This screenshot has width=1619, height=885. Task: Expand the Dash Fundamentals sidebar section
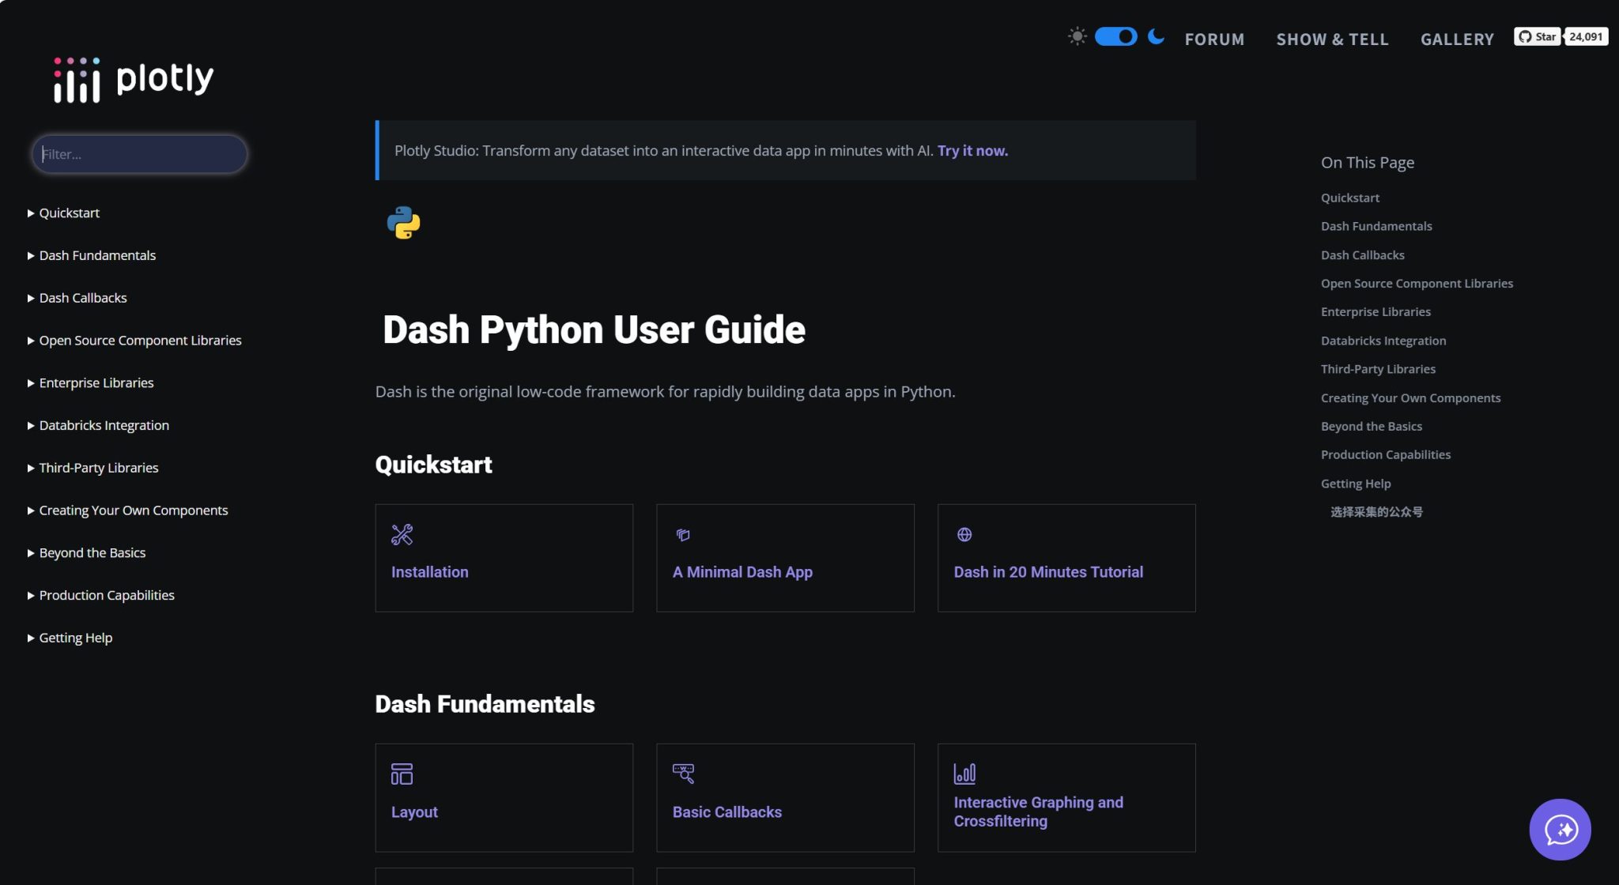click(x=91, y=255)
